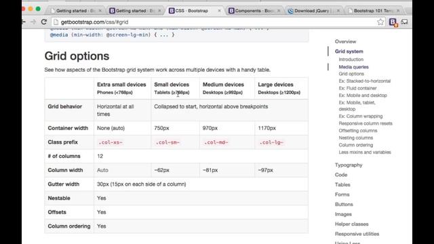Go to Responsive column resets
This screenshot has width=434, height=244.
point(366,123)
